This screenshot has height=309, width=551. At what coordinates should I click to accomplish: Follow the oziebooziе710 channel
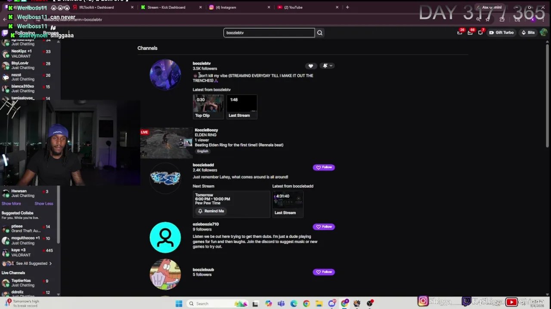[x=324, y=227]
